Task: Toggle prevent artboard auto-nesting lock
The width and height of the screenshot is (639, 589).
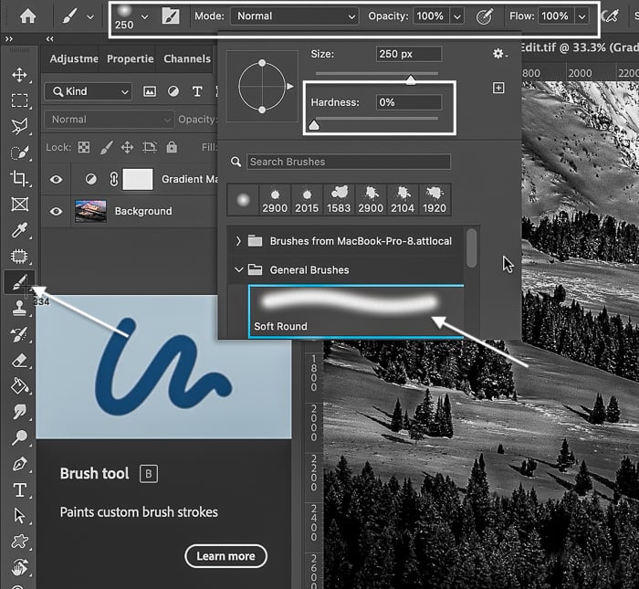Action: [x=150, y=147]
